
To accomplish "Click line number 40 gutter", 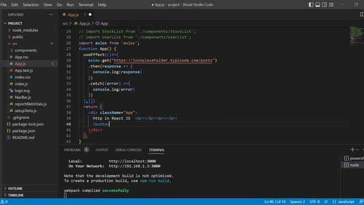I will point(68,124).
